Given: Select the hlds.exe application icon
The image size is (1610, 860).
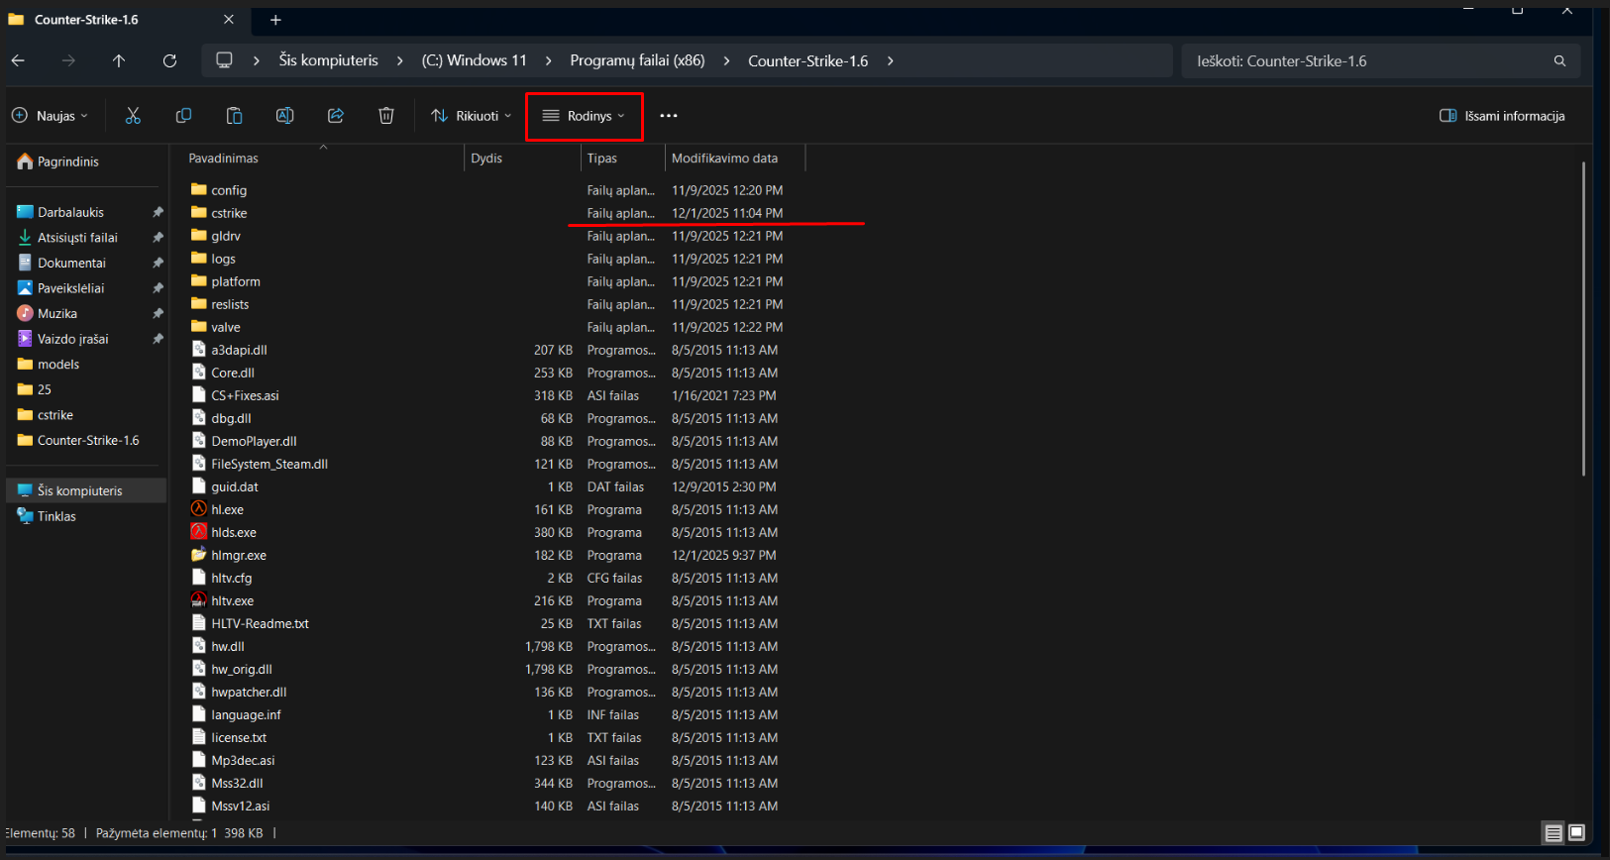Looking at the screenshot, I should [199, 532].
